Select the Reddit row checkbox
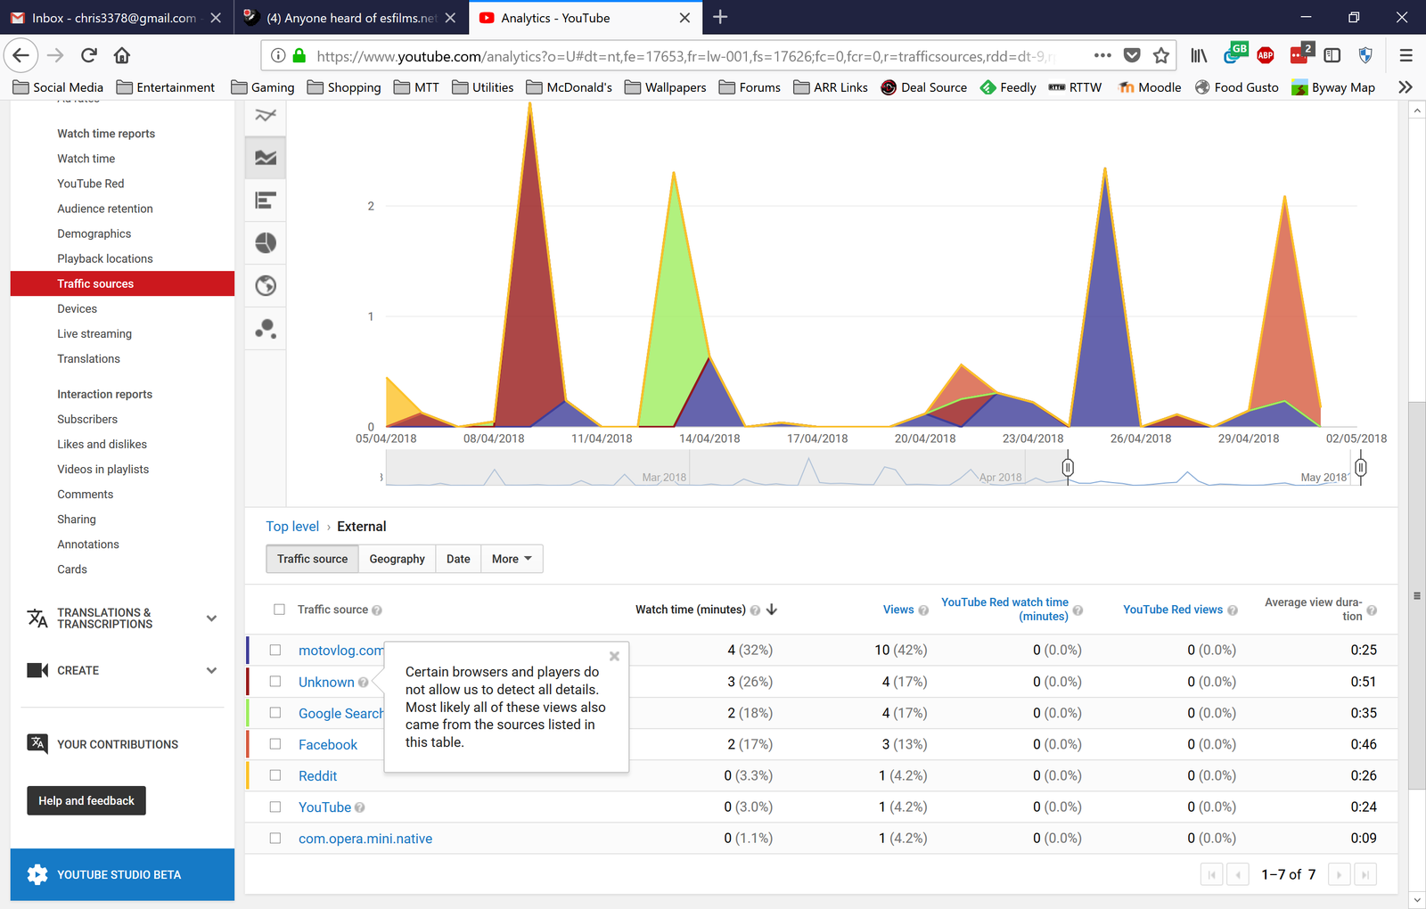The image size is (1426, 909). [x=275, y=775]
